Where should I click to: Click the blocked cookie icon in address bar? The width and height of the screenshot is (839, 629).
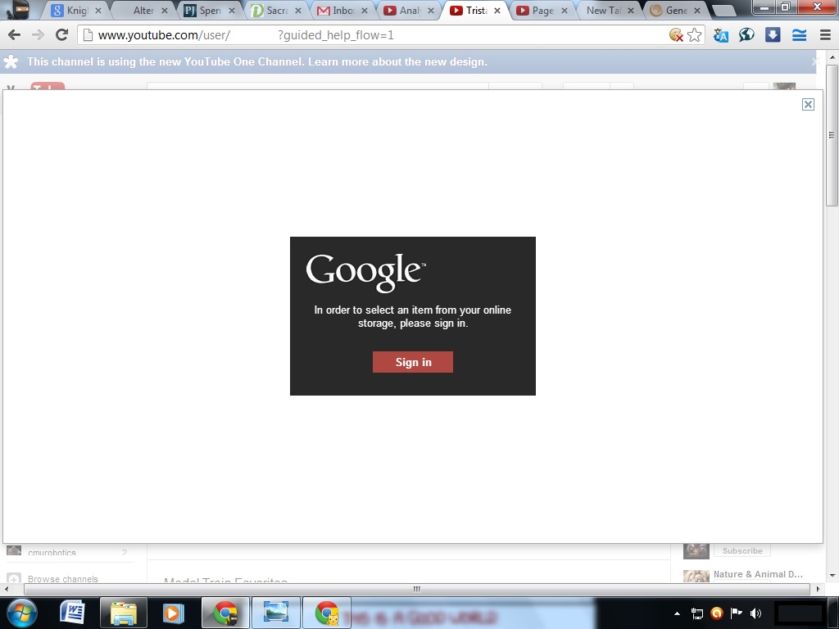coord(676,35)
